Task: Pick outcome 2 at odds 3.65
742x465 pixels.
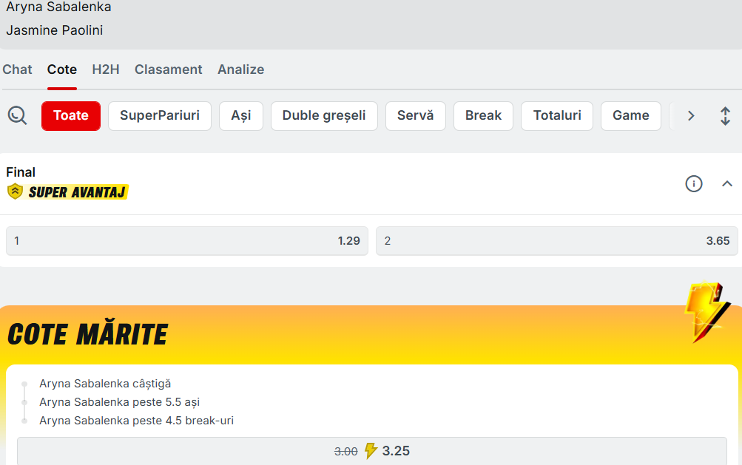Action: pos(556,241)
